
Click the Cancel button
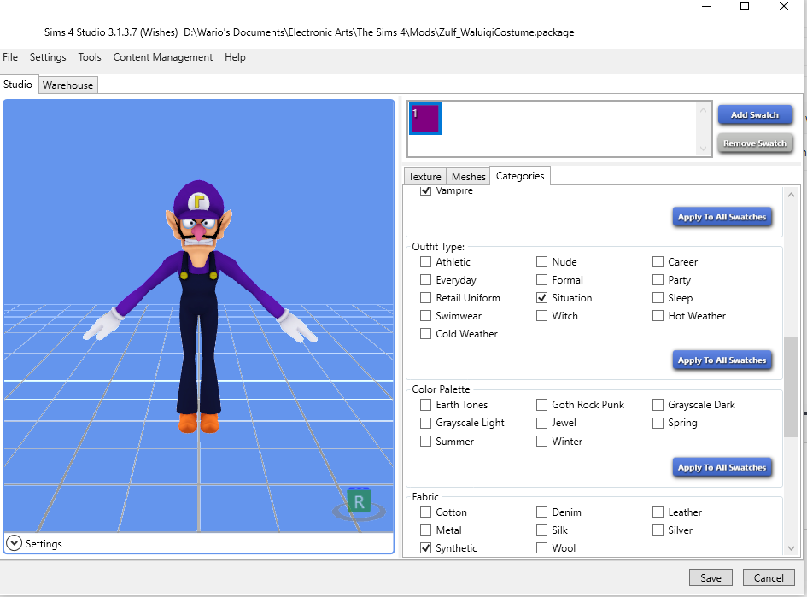point(769,578)
